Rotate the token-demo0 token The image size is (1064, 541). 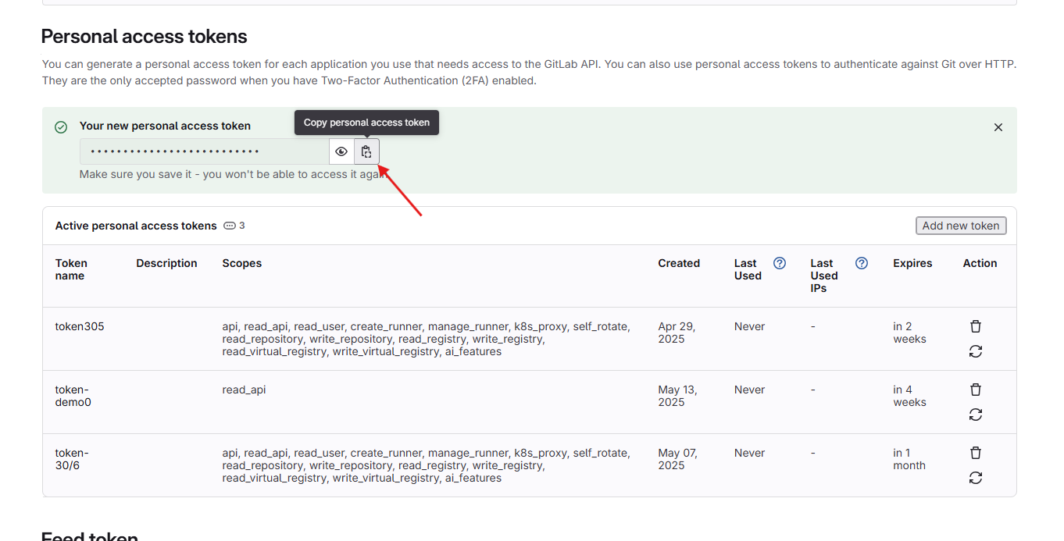tap(975, 415)
